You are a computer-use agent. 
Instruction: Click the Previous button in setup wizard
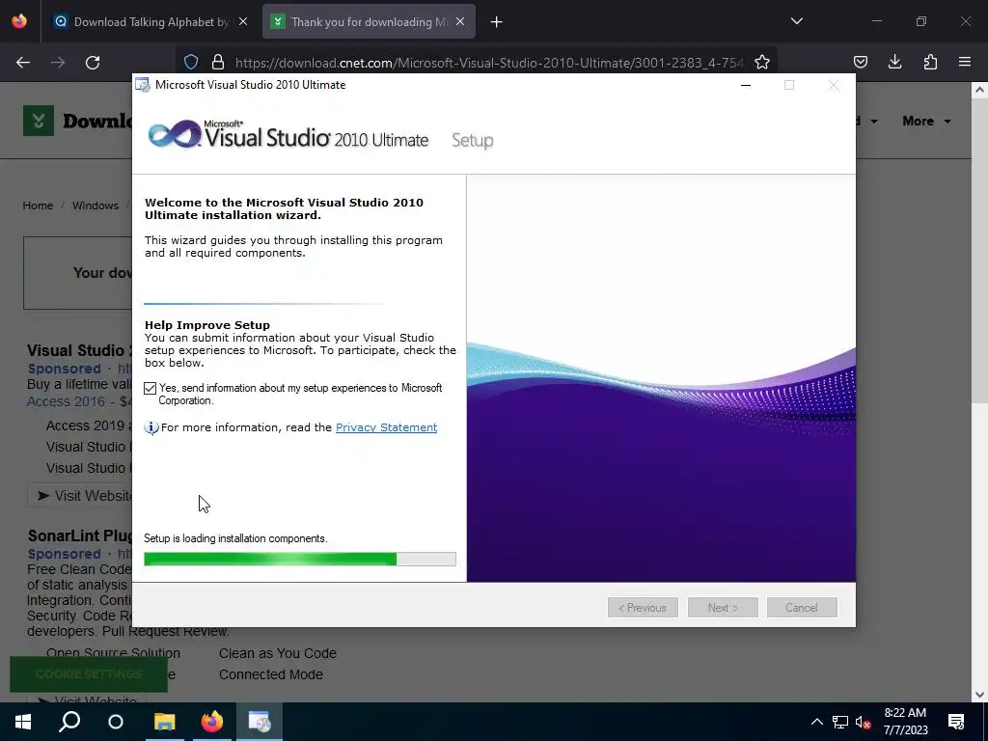coord(643,608)
